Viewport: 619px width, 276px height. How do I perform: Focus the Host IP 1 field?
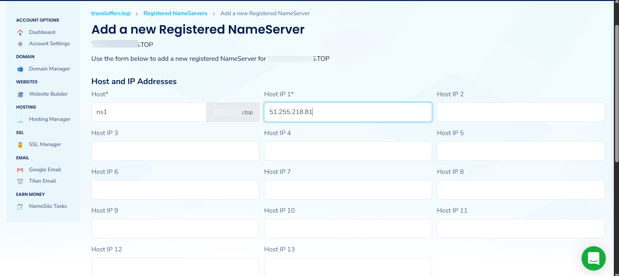pyautogui.click(x=348, y=112)
